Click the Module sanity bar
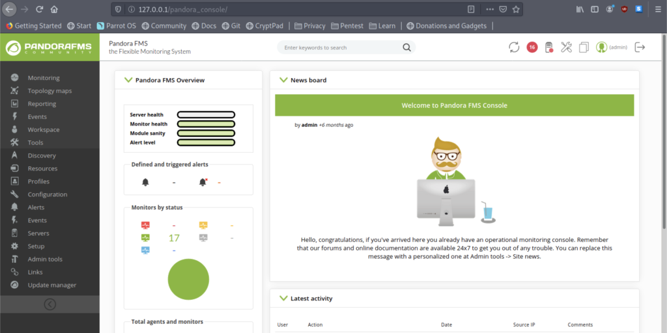This screenshot has height=333, width=667. [206, 133]
